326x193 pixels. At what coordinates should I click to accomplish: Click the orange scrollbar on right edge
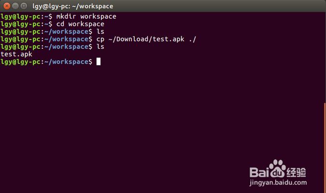(325, 145)
